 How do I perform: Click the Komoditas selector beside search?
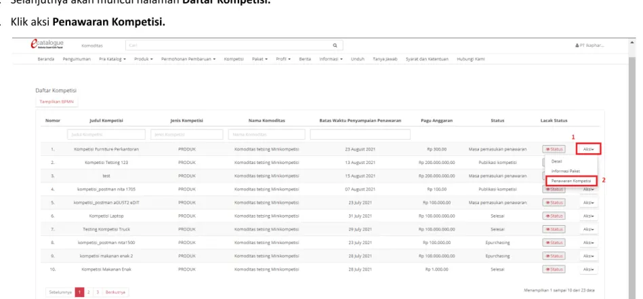click(92, 45)
